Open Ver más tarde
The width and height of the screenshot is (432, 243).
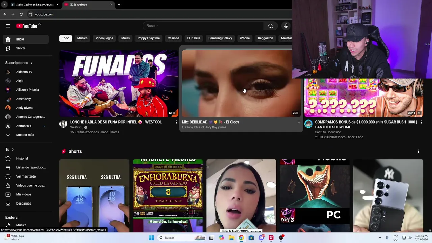click(x=26, y=177)
